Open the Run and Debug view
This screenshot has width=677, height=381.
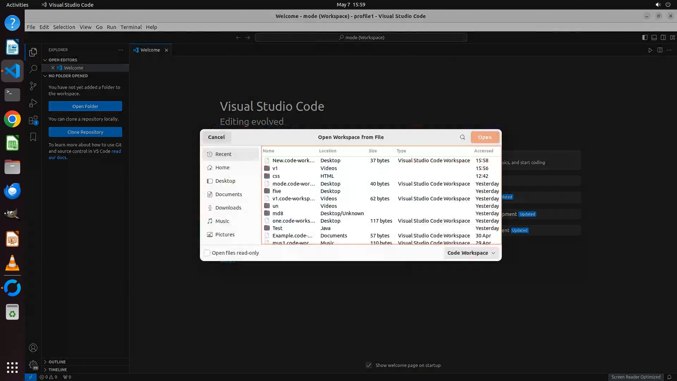[33, 103]
